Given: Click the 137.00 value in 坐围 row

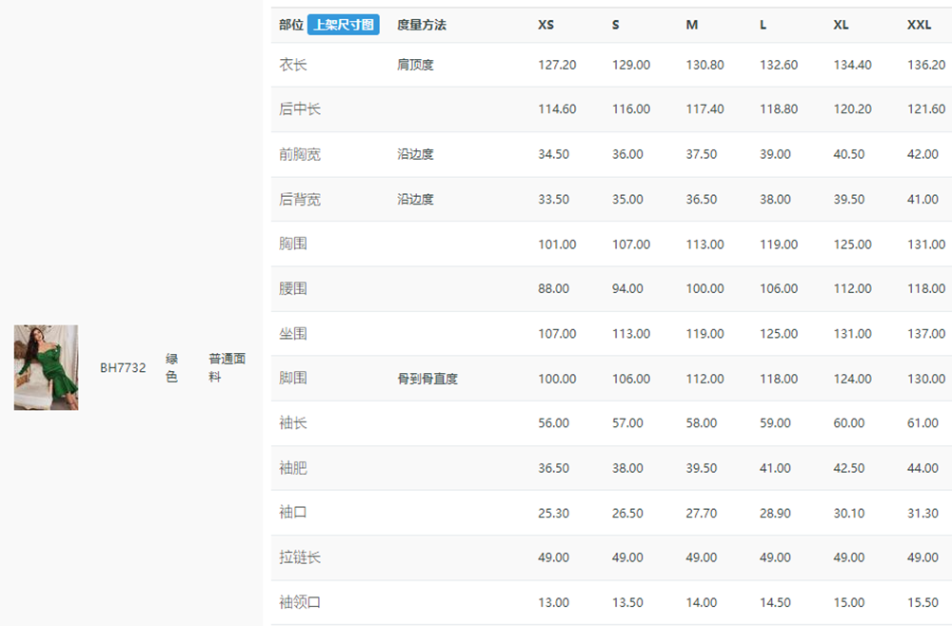Looking at the screenshot, I should pyautogui.click(x=926, y=334).
